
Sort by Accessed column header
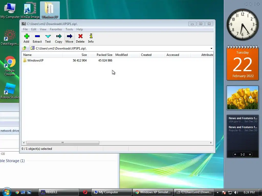[178, 55]
